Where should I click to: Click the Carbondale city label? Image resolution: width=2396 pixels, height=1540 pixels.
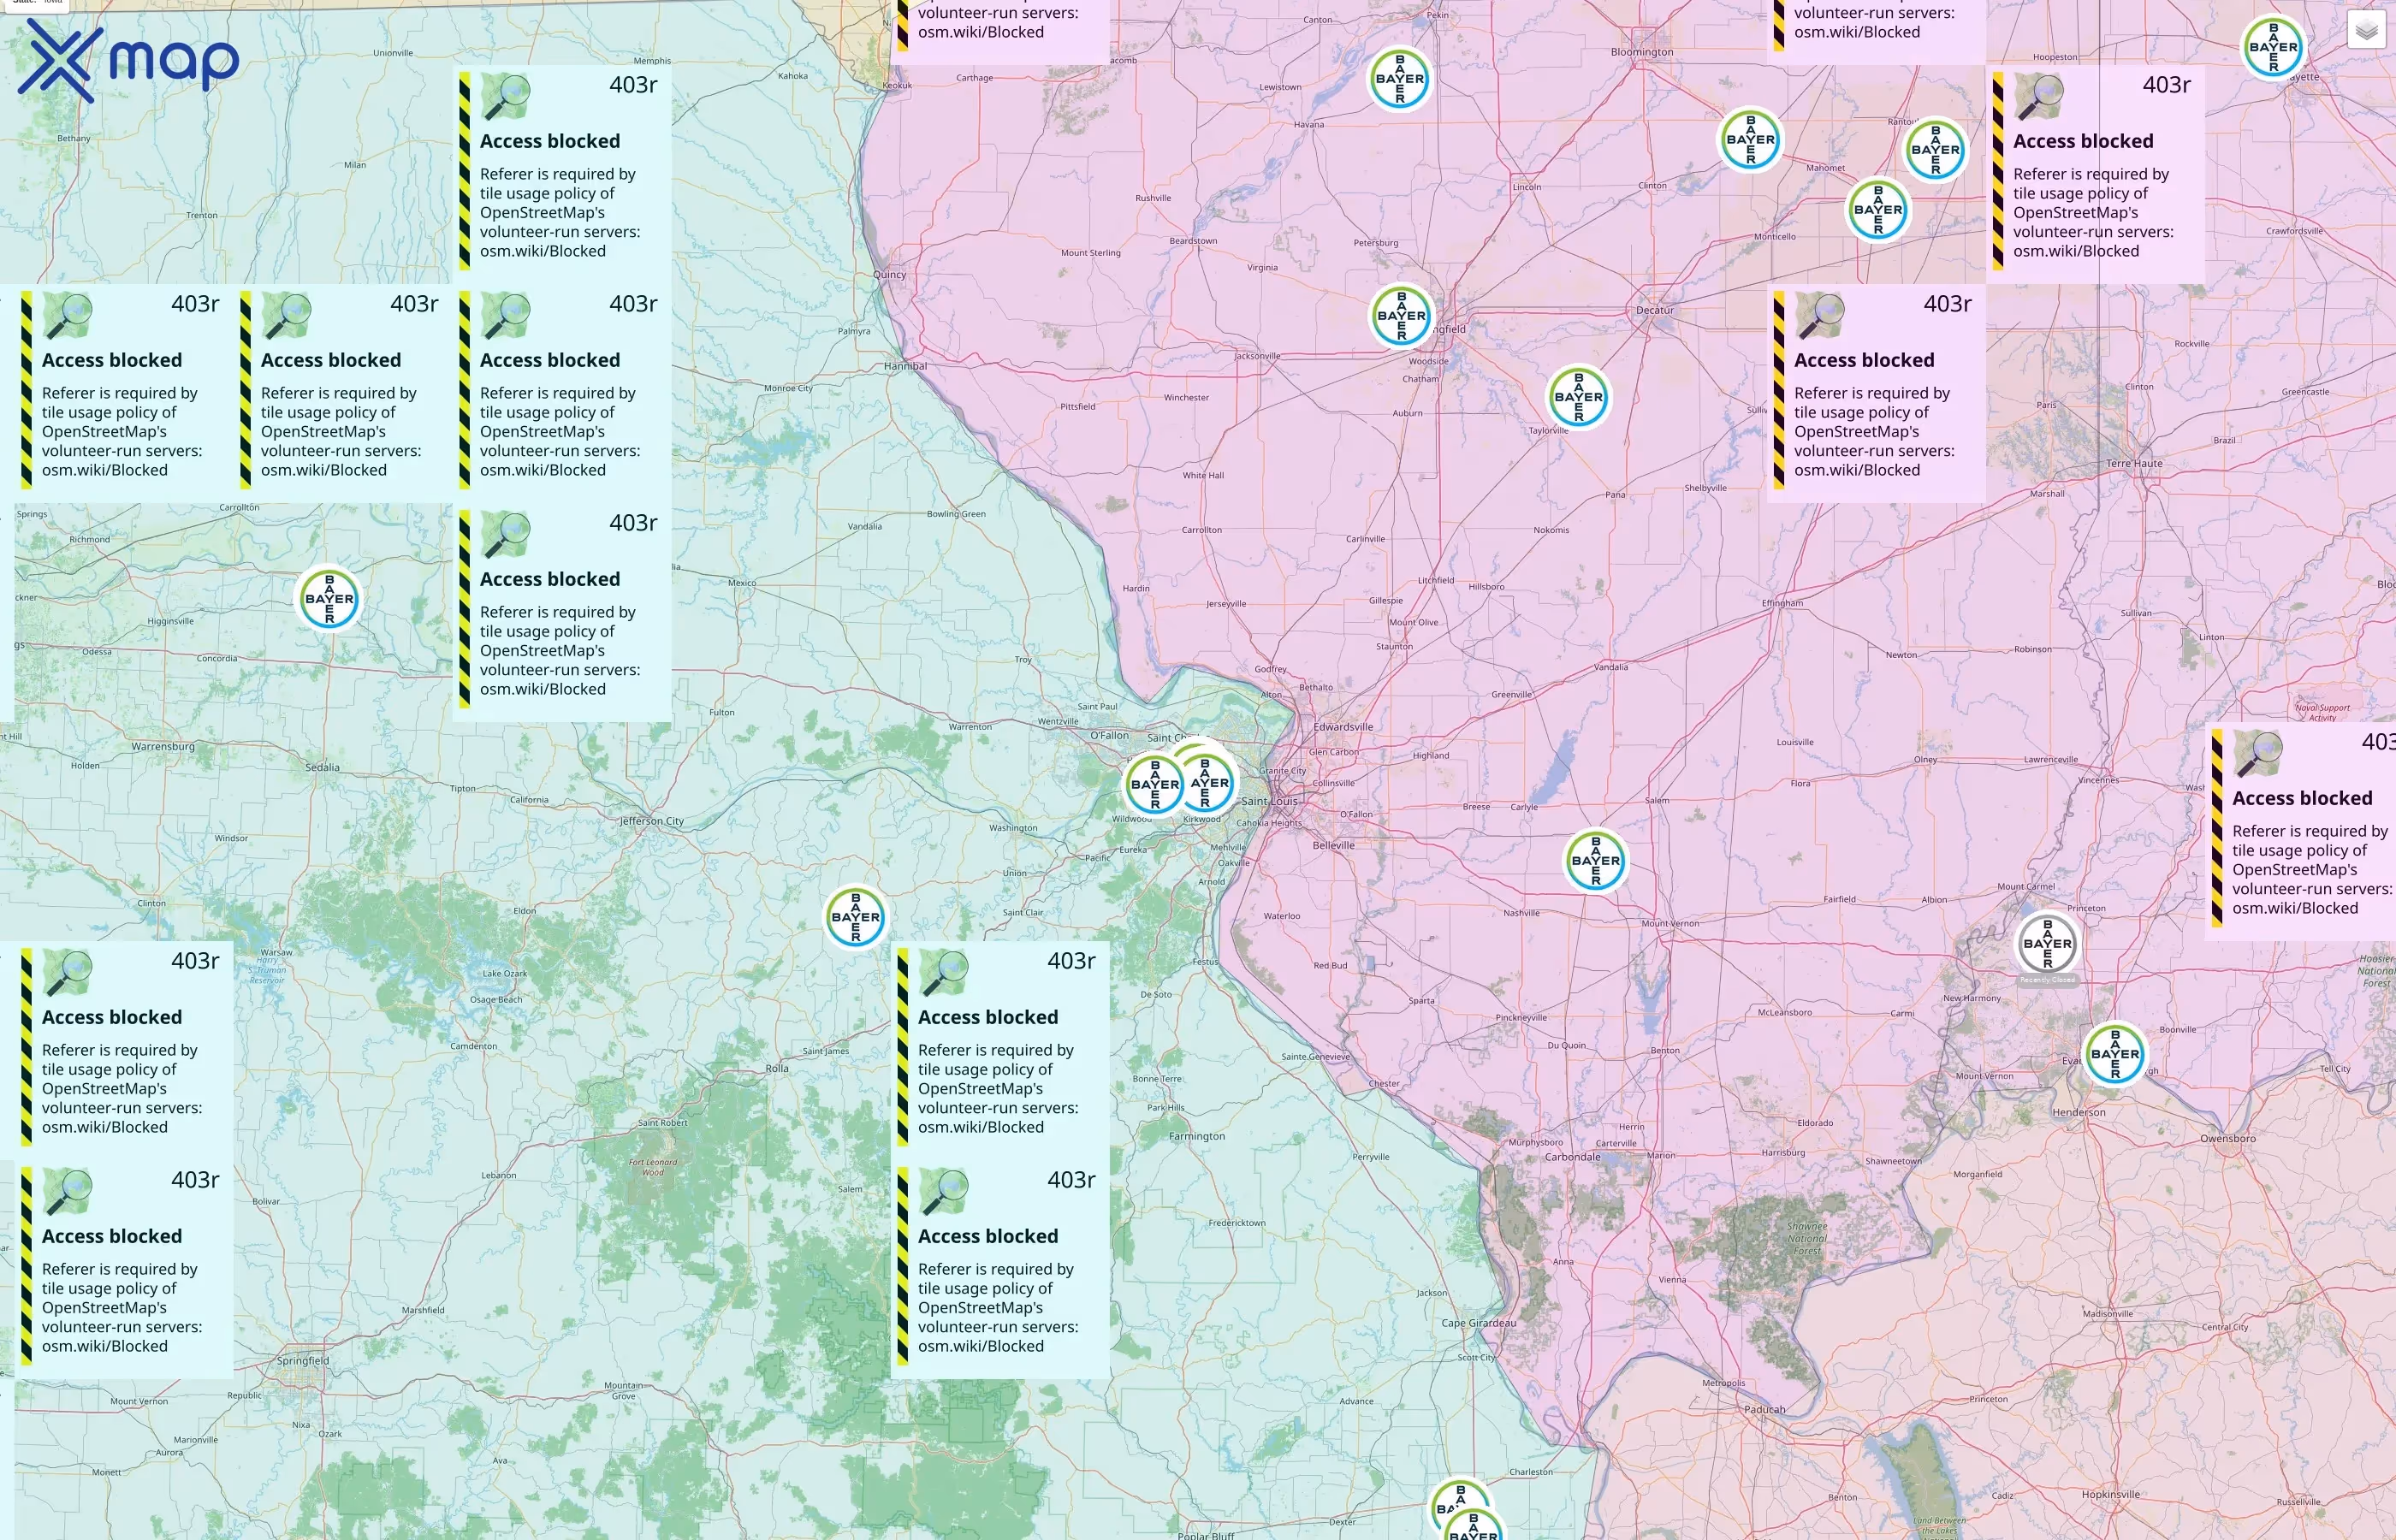pos(1572,1157)
